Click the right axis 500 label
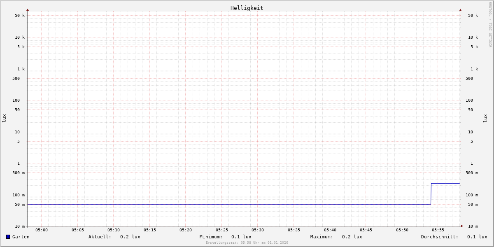494x247 pixels. coord(469,79)
